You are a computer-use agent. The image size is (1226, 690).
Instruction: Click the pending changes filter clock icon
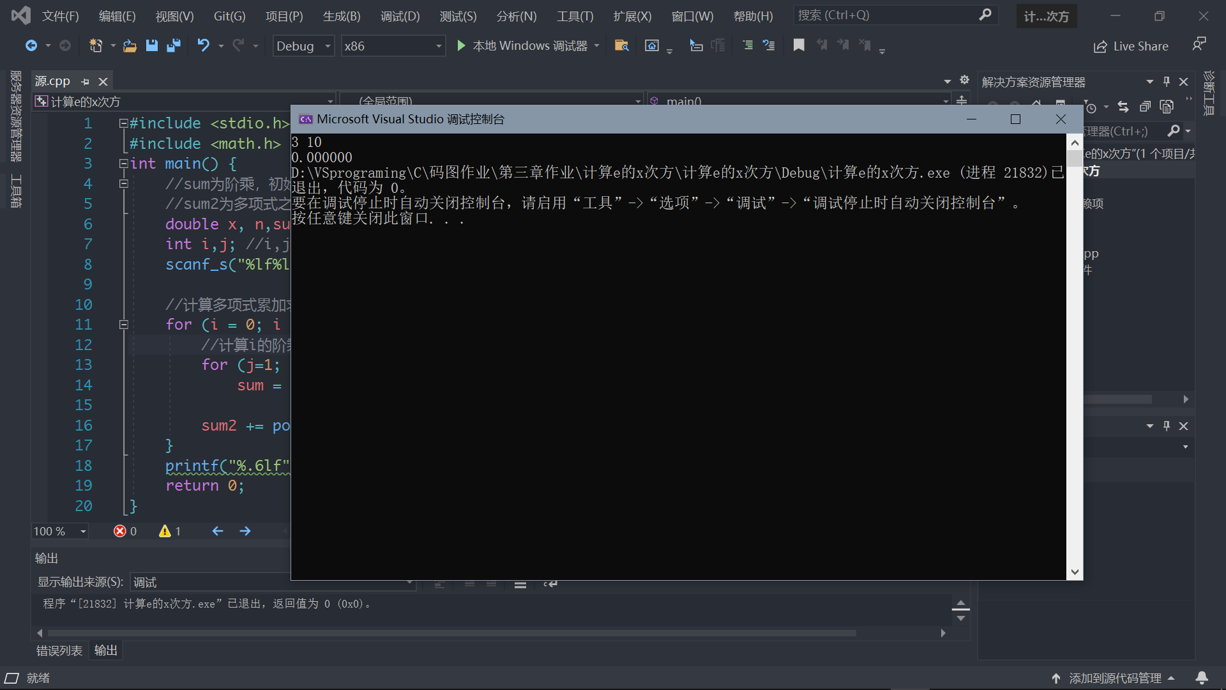click(x=1091, y=107)
